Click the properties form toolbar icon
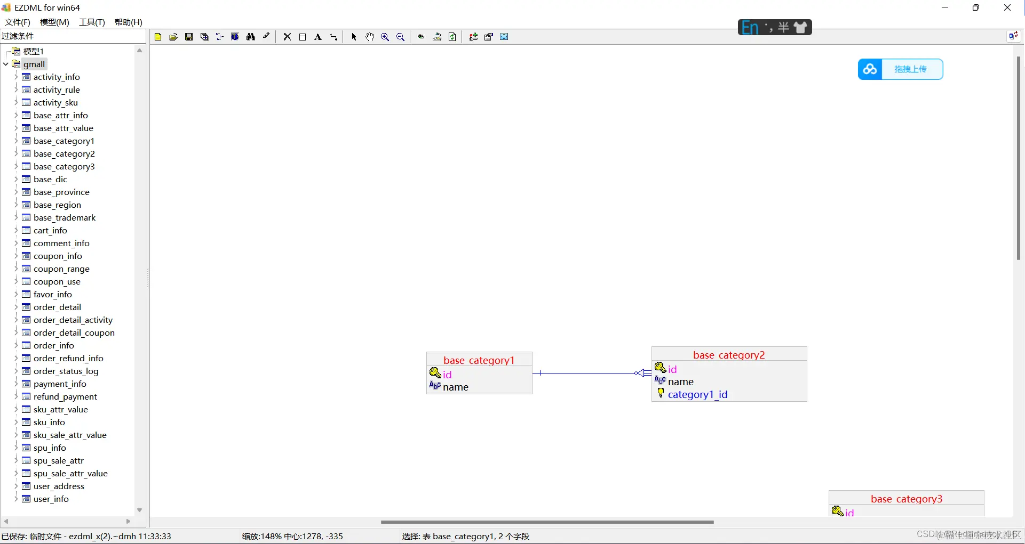 pyautogui.click(x=489, y=37)
